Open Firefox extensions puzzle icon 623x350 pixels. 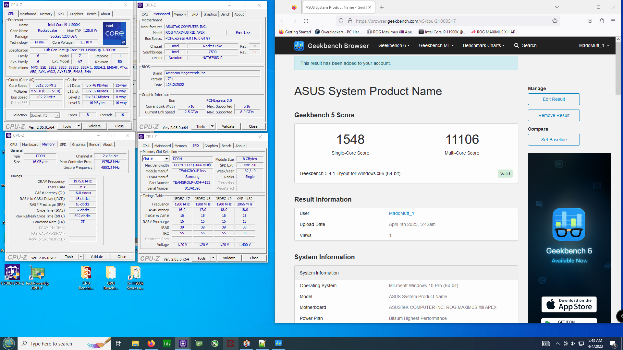click(602, 21)
